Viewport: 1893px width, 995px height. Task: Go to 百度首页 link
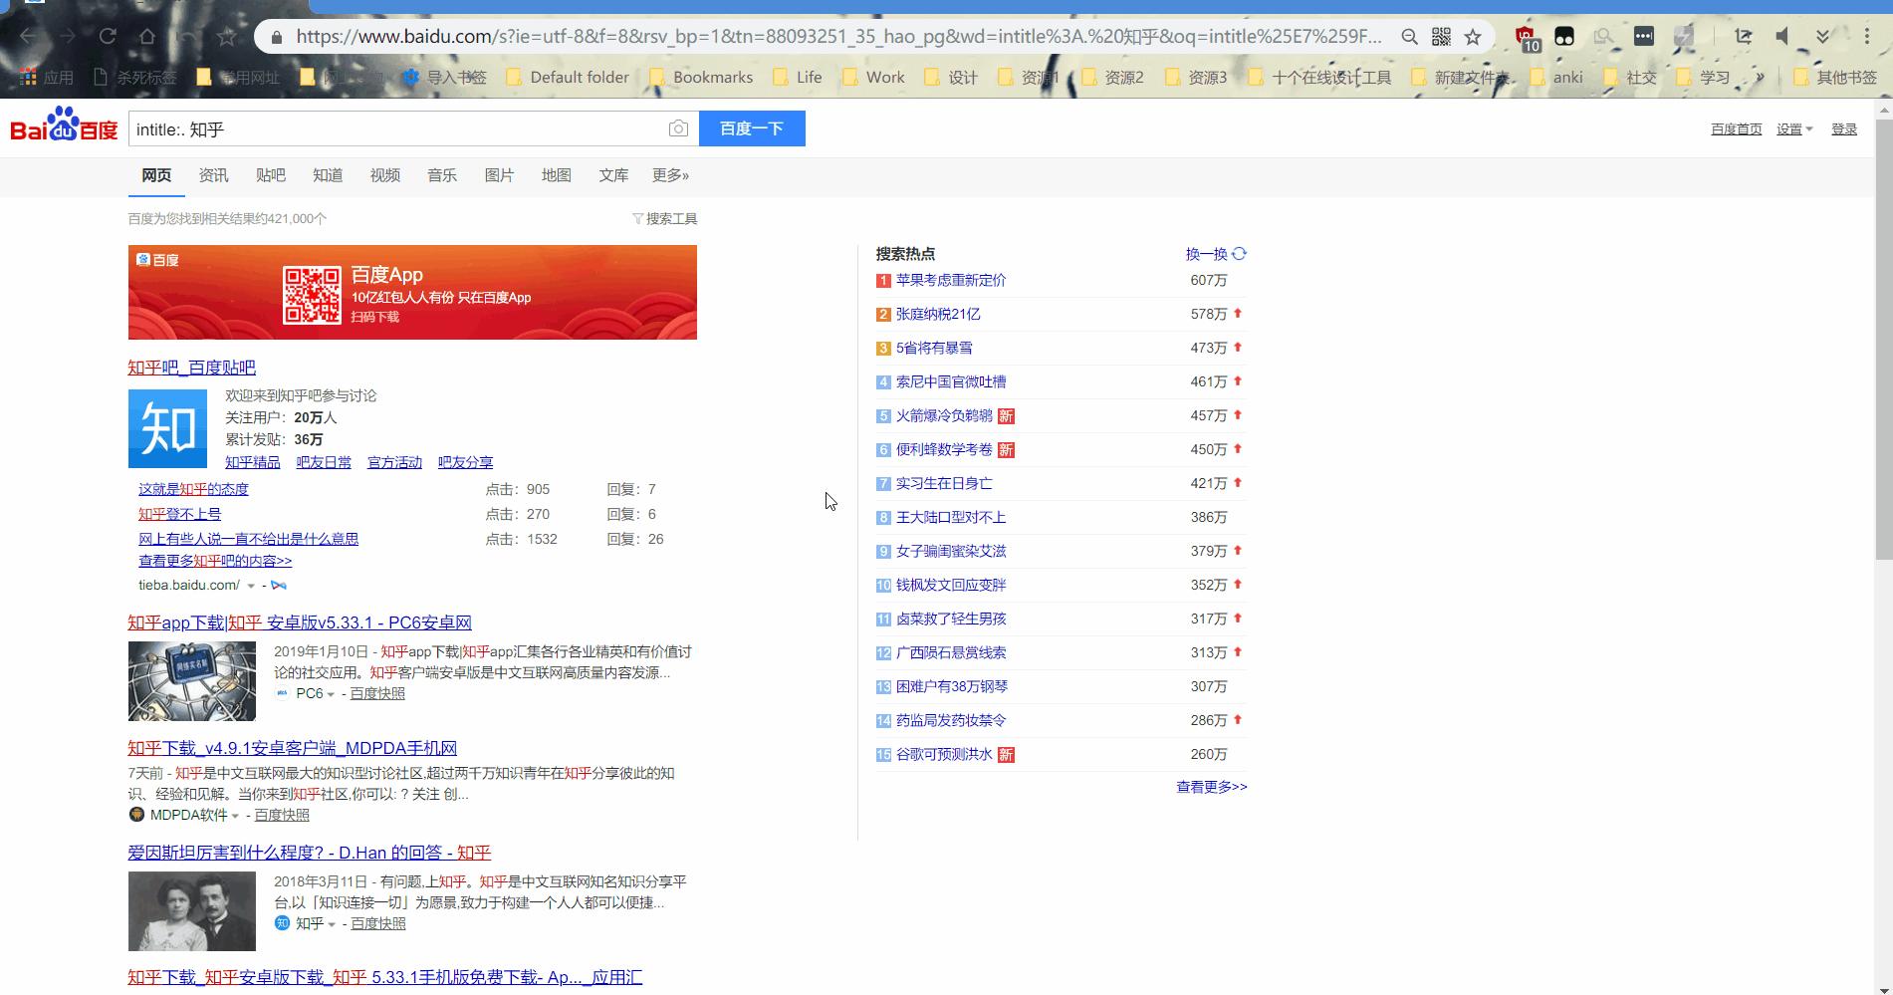pyautogui.click(x=1736, y=129)
